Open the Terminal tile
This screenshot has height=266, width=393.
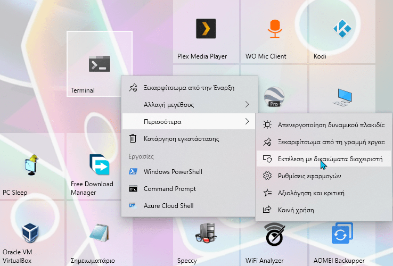(x=100, y=64)
